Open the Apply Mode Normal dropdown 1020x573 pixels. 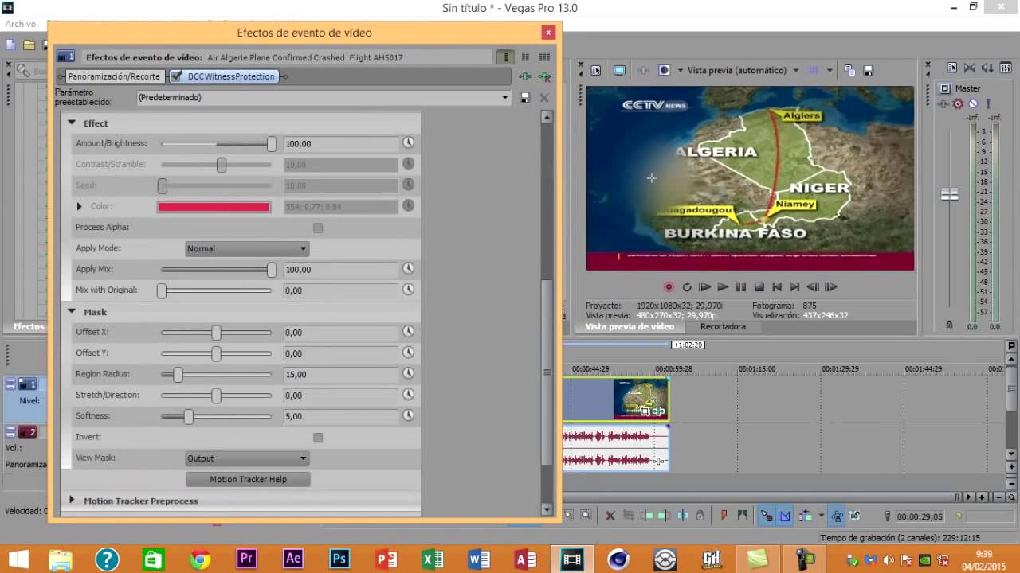[247, 248]
